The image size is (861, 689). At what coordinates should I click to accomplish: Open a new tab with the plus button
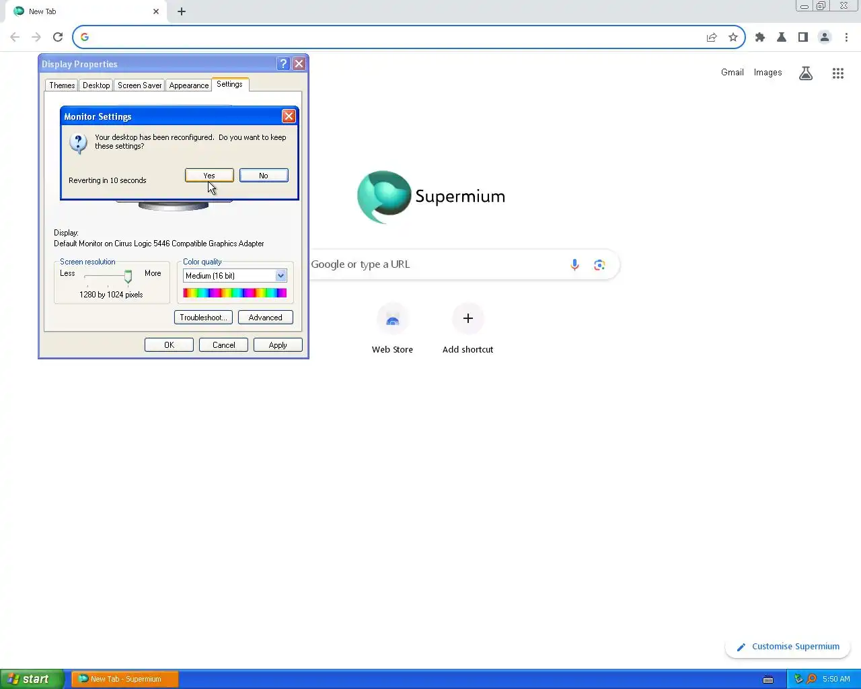tap(182, 11)
